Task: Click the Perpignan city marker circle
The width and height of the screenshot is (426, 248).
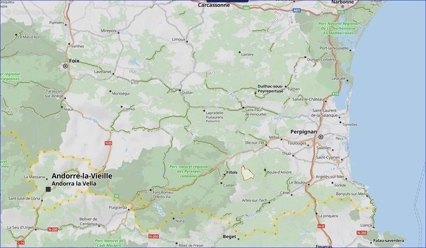Action: (x=321, y=137)
